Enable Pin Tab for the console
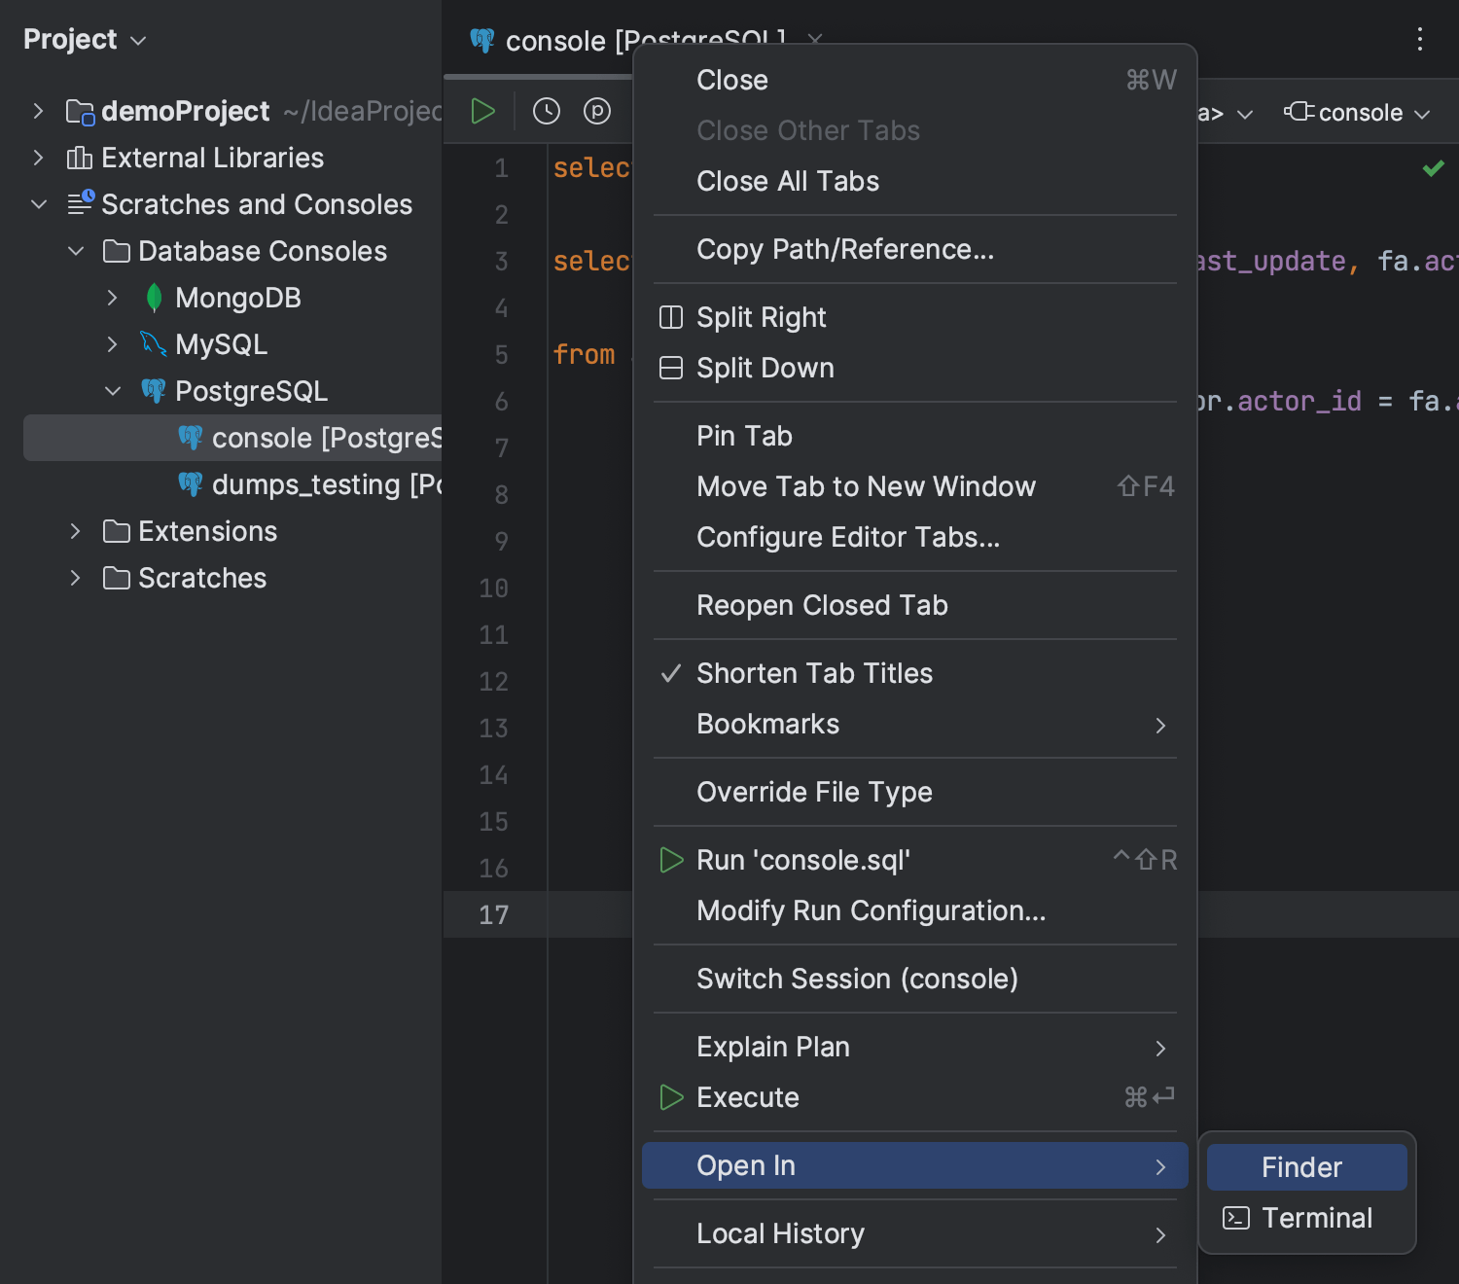 click(x=744, y=435)
